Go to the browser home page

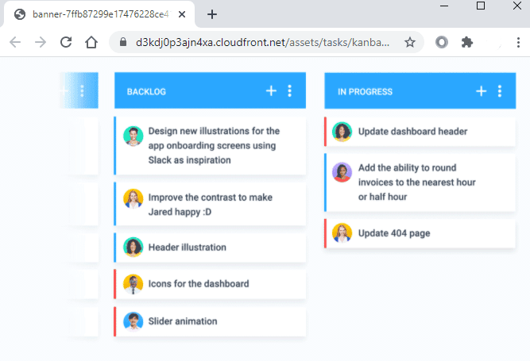coord(91,42)
